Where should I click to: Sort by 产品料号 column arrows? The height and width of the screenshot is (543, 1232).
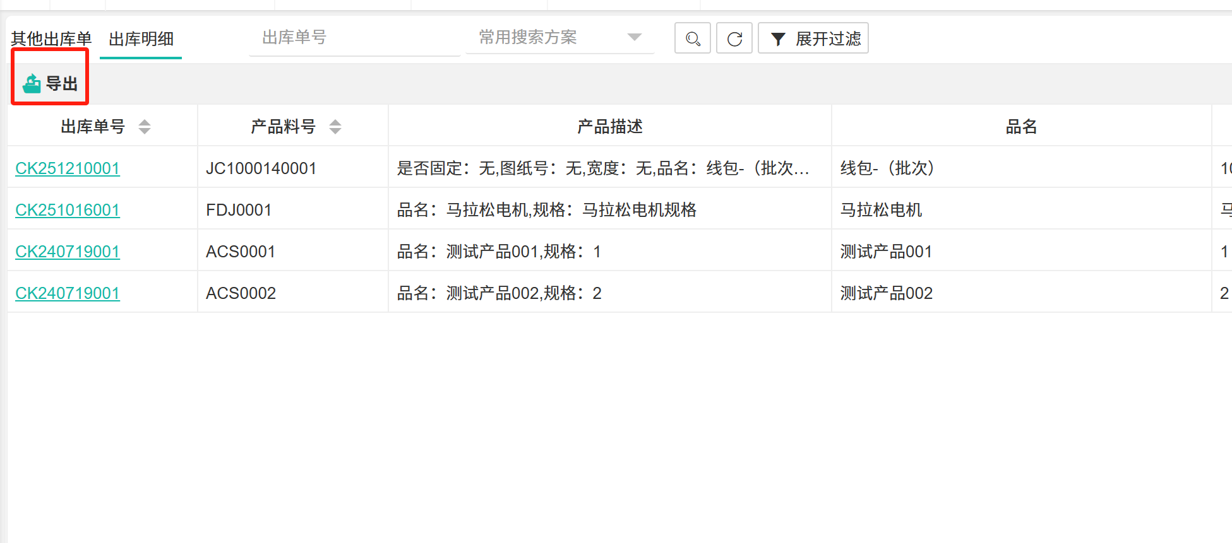click(x=335, y=127)
